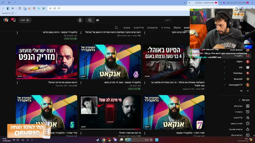Viewport: 255px width, 143px height.
Task: Click the taskbar volume speaker icon
Action: [x=14, y=140]
